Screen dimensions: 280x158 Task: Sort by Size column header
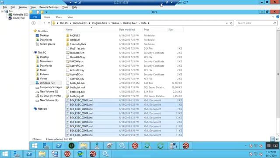[175, 29]
